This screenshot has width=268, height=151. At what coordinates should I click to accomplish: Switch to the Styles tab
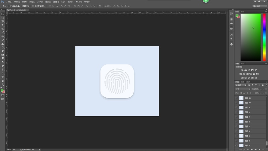pos(242,63)
